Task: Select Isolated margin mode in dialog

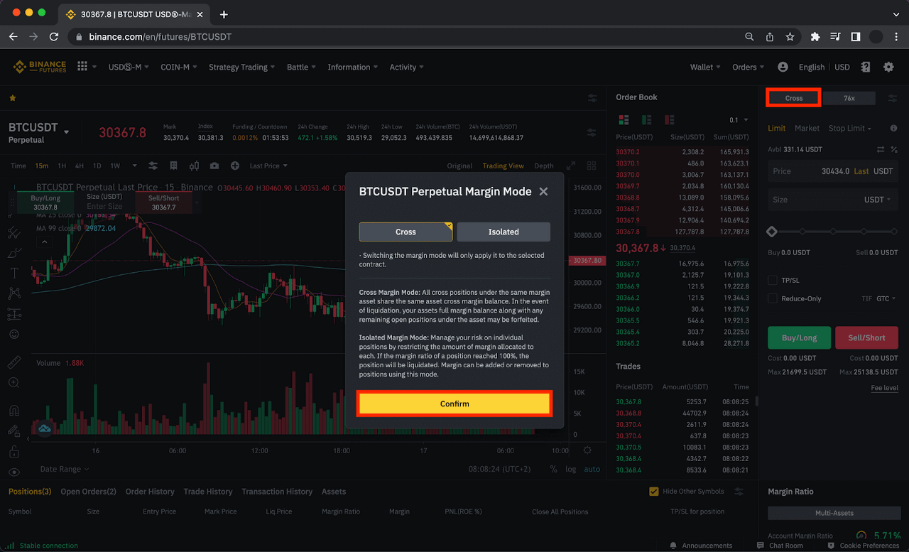Action: pyautogui.click(x=504, y=232)
